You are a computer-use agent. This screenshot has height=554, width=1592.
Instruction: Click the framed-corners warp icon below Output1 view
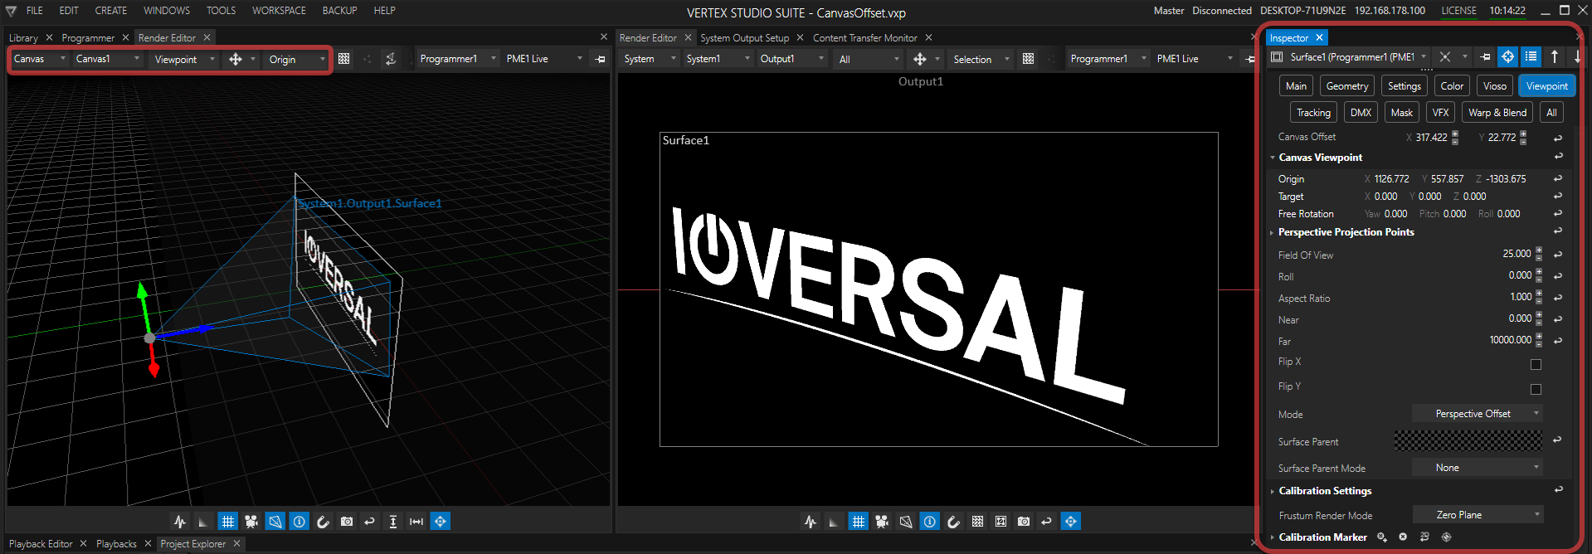click(x=1000, y=522)
